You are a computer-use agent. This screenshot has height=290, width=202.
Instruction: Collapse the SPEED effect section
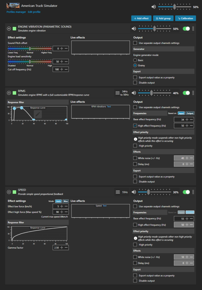click(9, 192)
